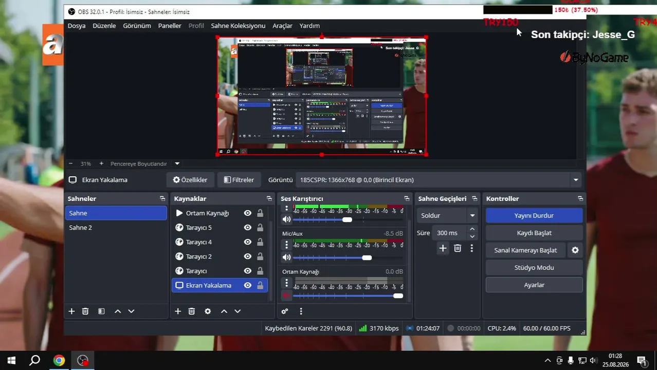Open the Düzenle menu
657x370 pixels.
point(104,26)
